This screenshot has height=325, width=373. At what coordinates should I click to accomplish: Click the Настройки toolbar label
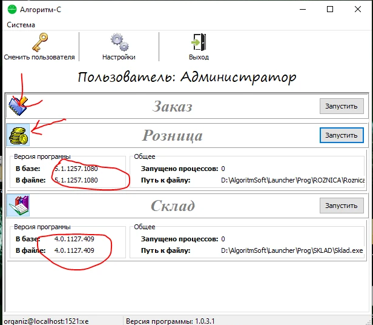[x=119, y=57]
